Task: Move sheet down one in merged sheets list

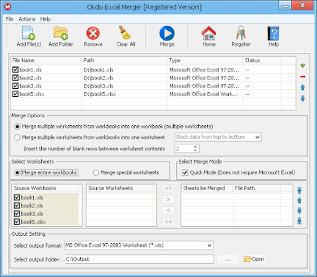Action: [x=300, y=210]
